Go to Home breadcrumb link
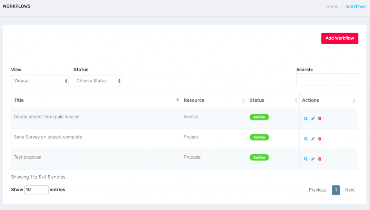The image size is (370, 210). 332,7
